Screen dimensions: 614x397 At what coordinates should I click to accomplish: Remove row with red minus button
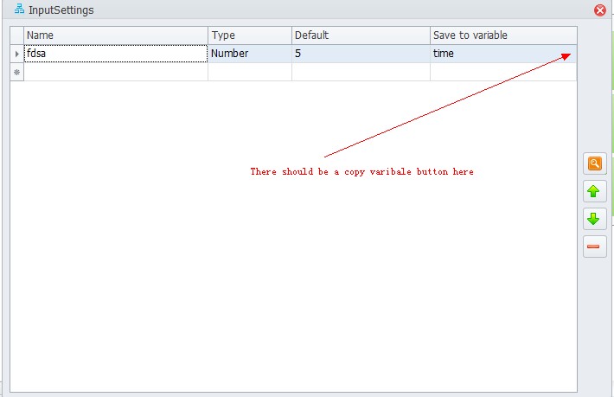[594, 247]
